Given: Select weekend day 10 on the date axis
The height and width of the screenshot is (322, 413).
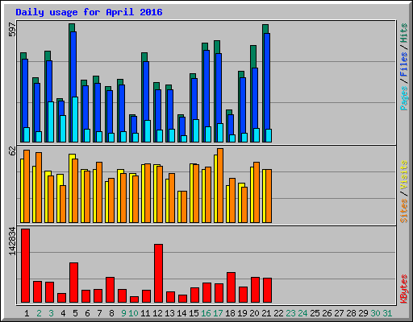Looking at the screenshot, I should pos(133,313).
